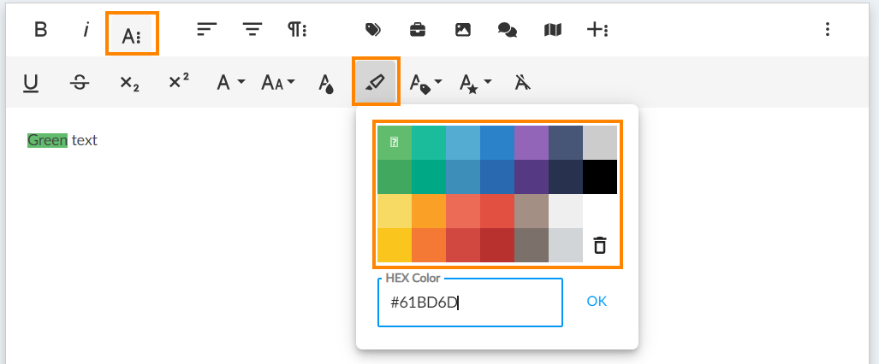Expand the inline class dropdown
The height and width of the screenshot is (364, 879).
click(425, 82)
